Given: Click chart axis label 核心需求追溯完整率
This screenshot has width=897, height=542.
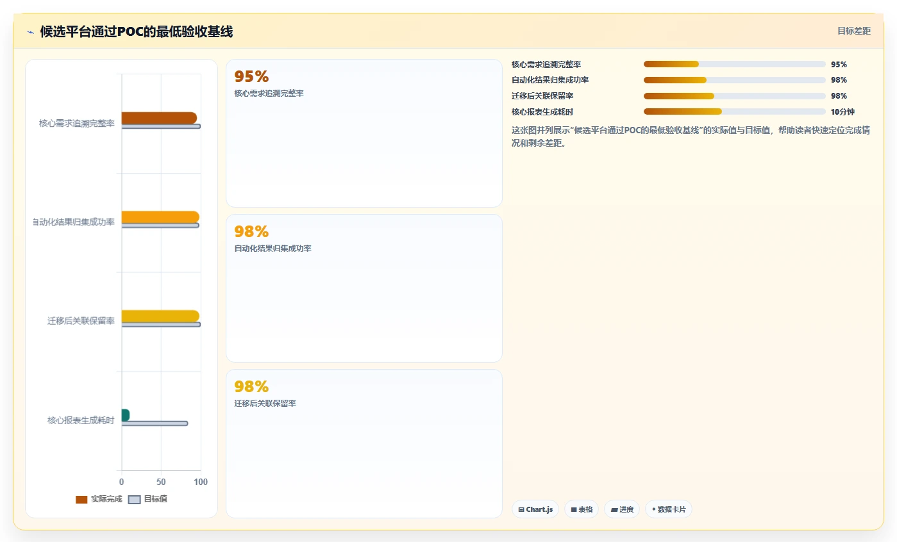Looking at the screenshot, I should click(x=77, y=124).
